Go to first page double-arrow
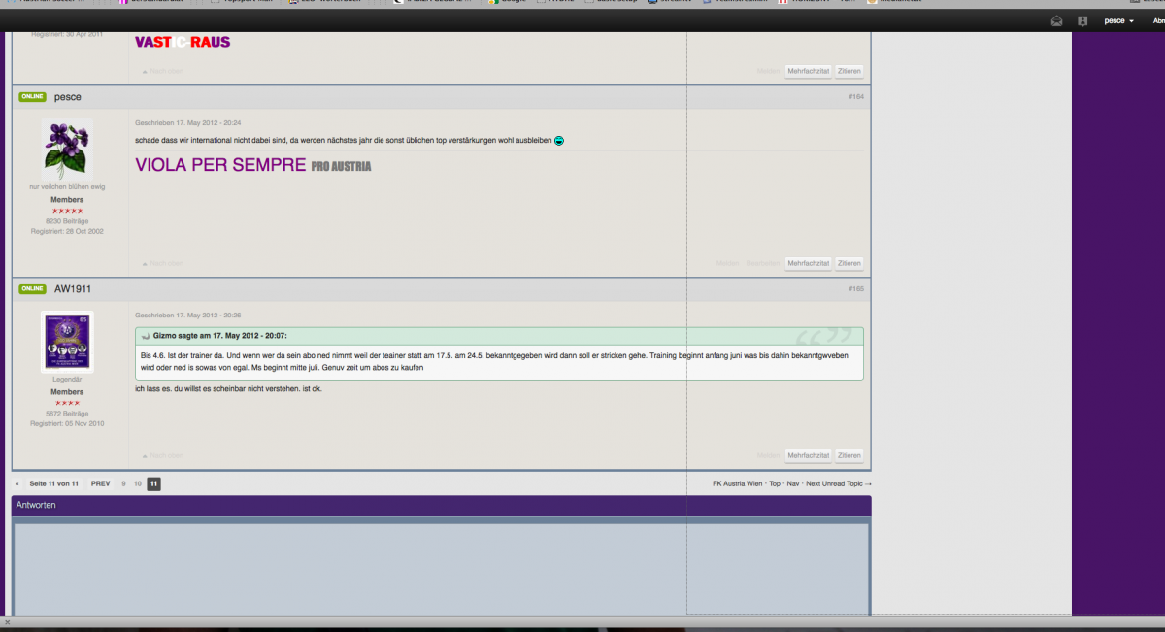Viewport: 1165px width, 632px height. (17, 483)
